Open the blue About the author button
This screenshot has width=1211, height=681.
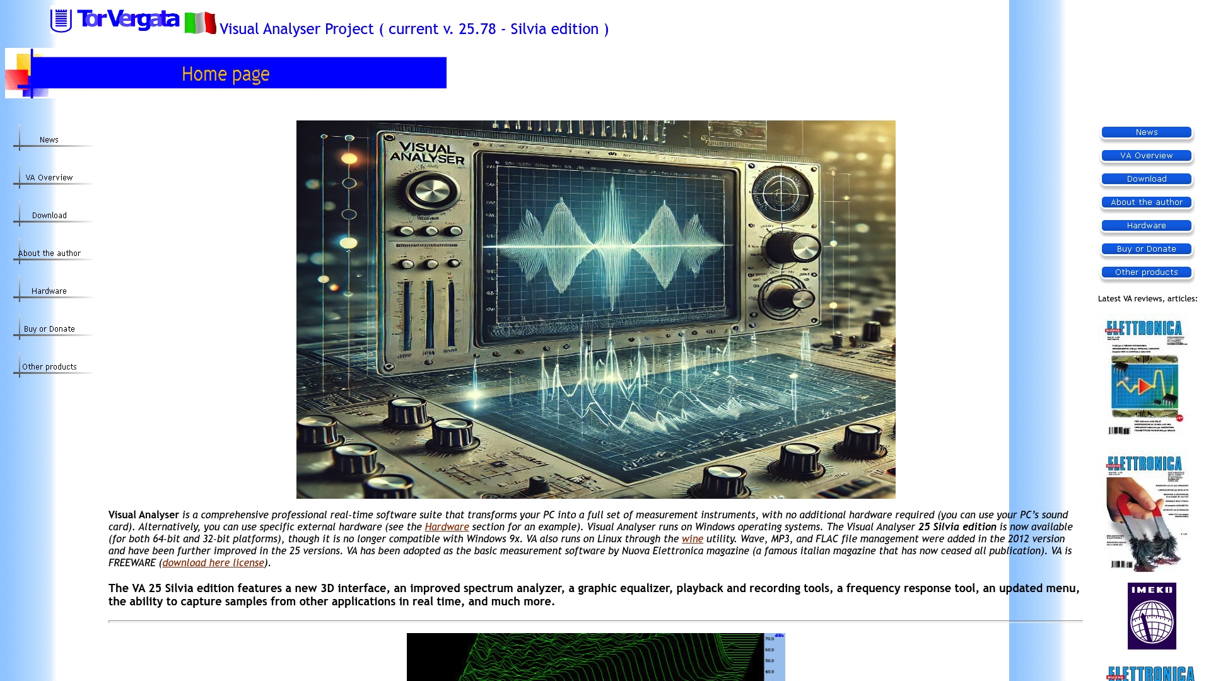pyautogui.click(x=1147, y=202)
